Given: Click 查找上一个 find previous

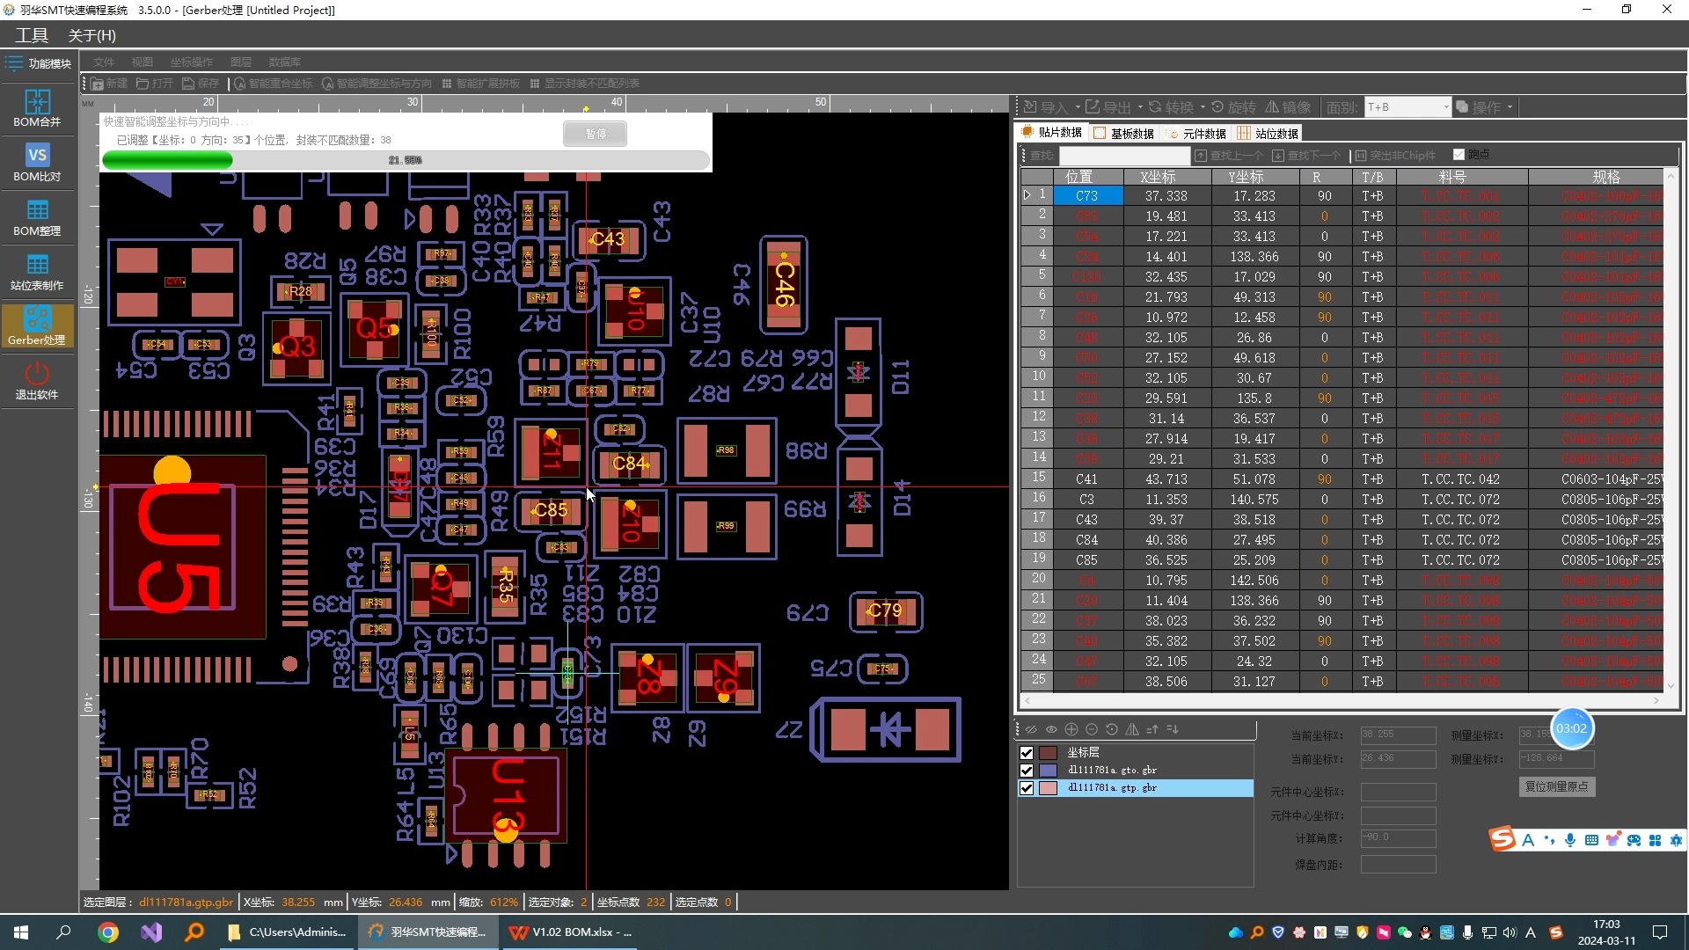Looking at the screenshot, I should pos(1229,156).
